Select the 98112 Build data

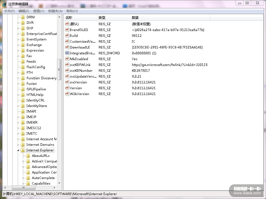coord(137,36)
